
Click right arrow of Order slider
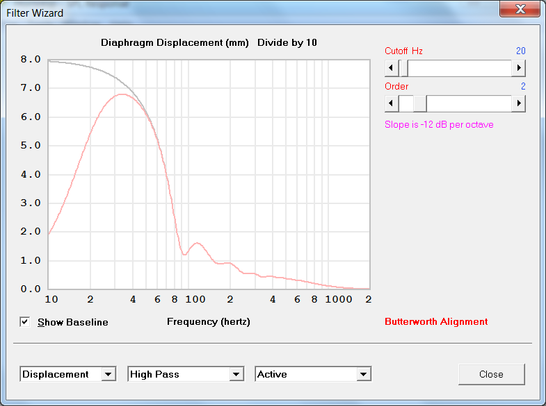[x=518, y=103]
